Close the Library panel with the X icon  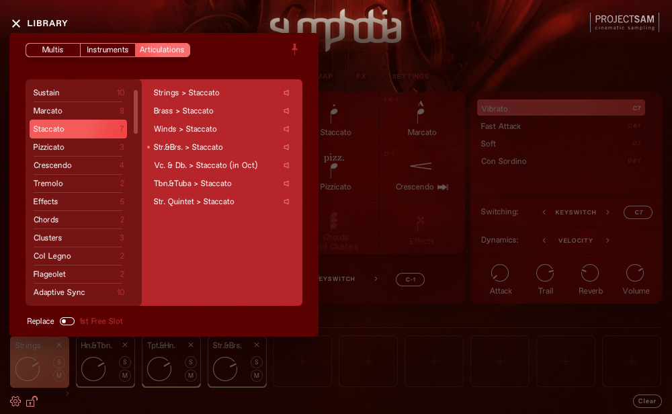pos(16,24)
